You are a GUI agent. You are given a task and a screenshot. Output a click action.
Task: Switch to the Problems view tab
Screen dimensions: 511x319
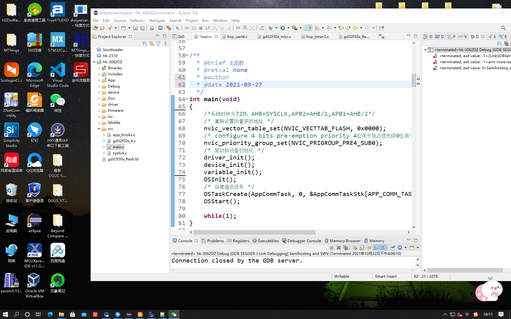click(215, 241)
